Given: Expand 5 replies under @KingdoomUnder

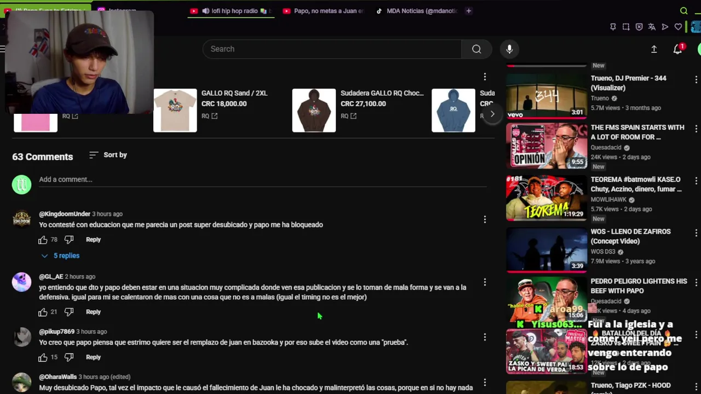Looking at the screenshot, I should pos(60,256).
